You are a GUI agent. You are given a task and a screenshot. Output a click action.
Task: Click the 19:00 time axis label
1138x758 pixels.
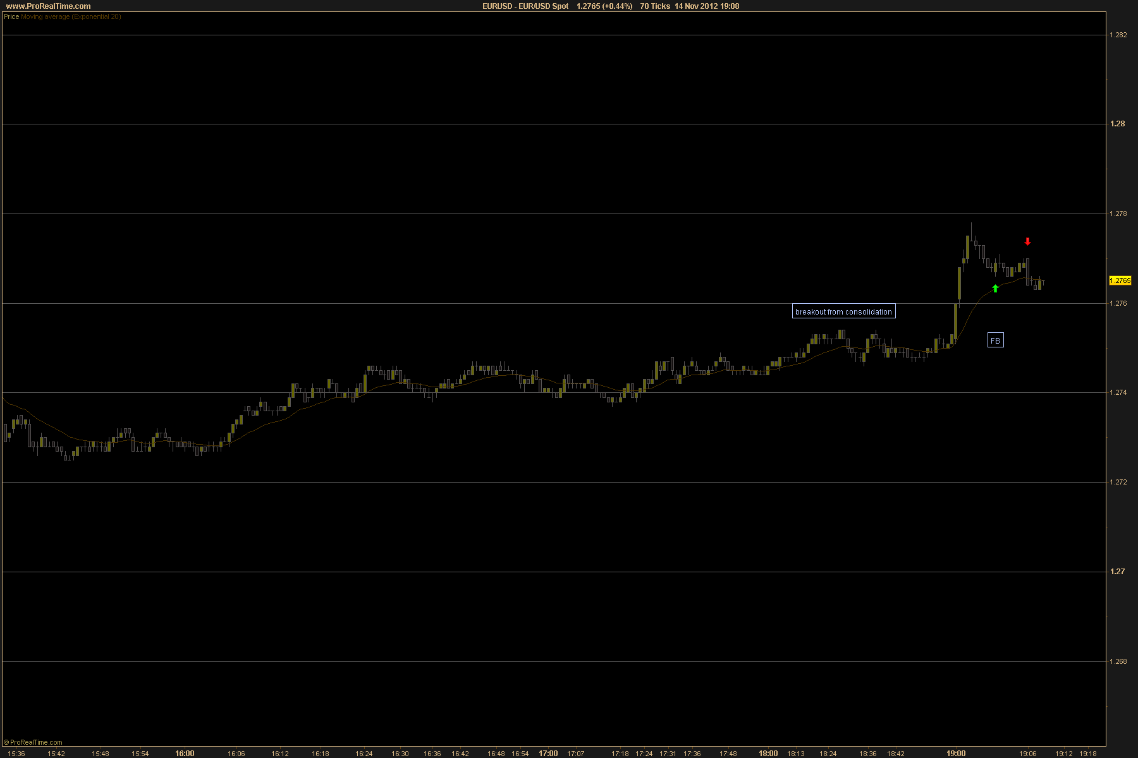956,754
